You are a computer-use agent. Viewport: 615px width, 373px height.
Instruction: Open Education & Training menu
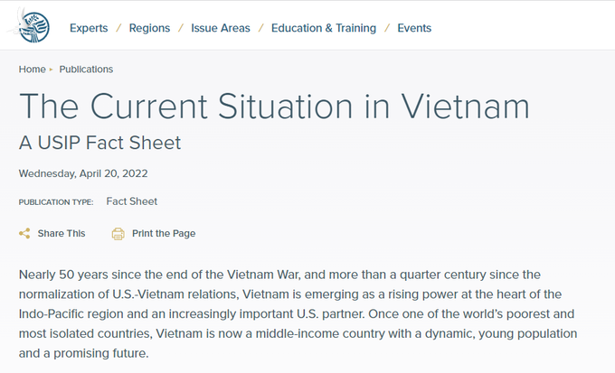point(324,28)
